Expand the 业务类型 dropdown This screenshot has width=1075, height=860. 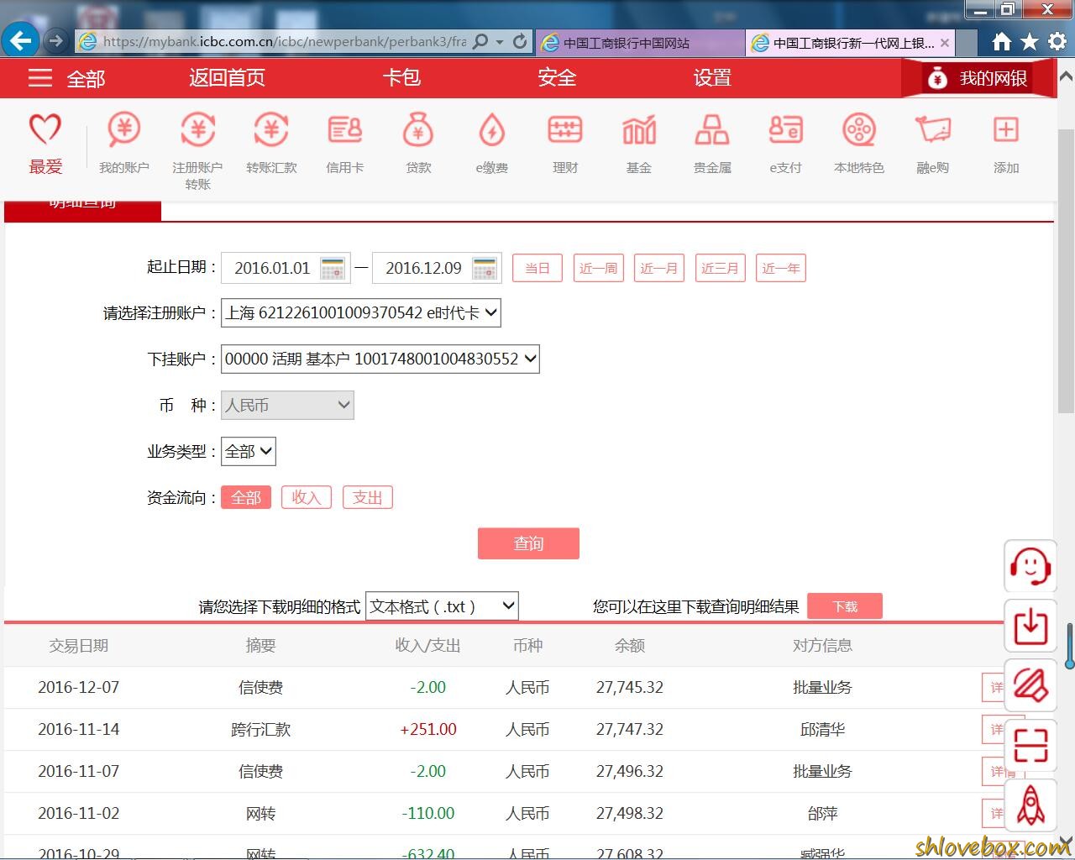tap(249, 451)
